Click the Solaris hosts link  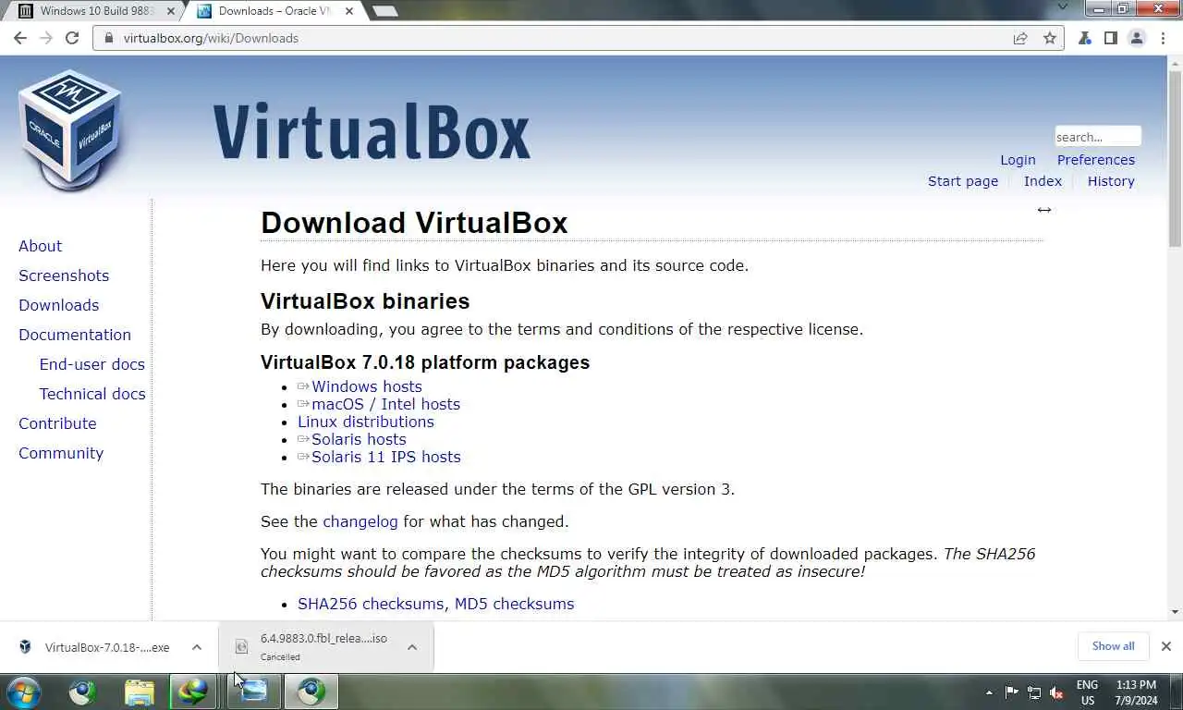[x=359, y=439]
